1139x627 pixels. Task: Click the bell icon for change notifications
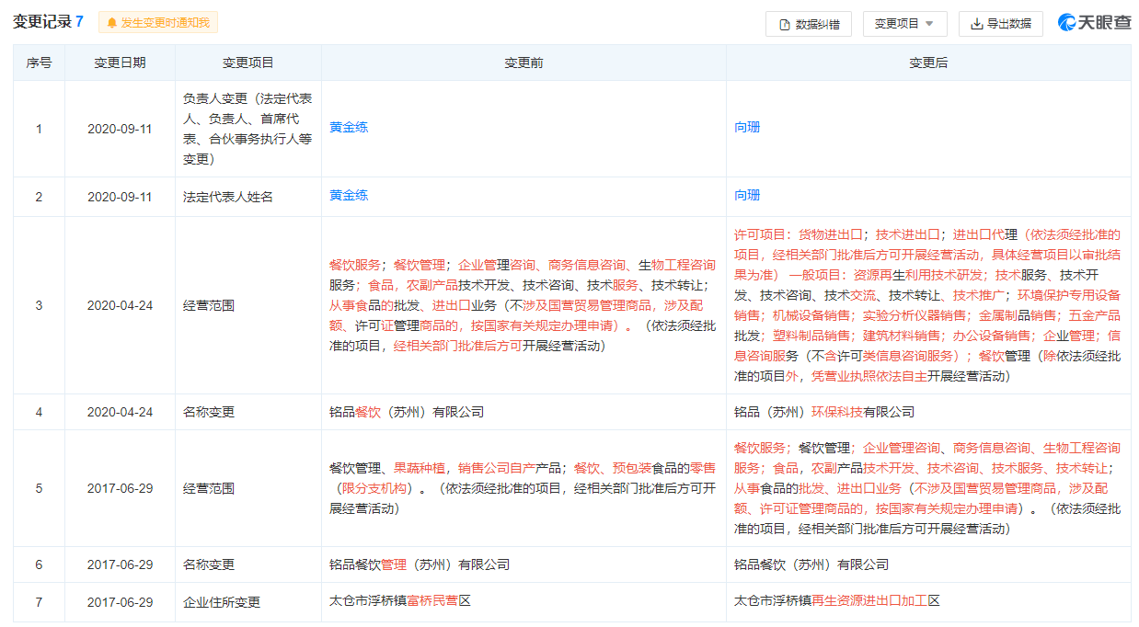(x=112, y=23)
